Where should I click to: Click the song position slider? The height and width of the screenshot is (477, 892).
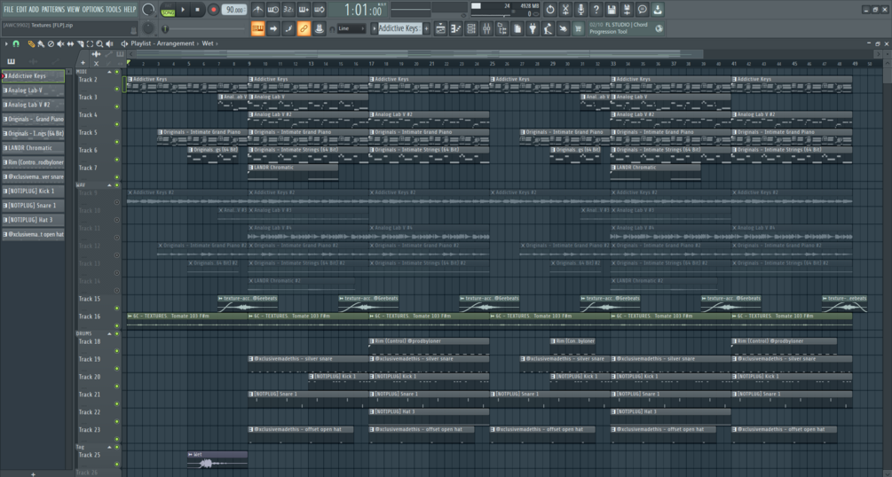(205, 28)
